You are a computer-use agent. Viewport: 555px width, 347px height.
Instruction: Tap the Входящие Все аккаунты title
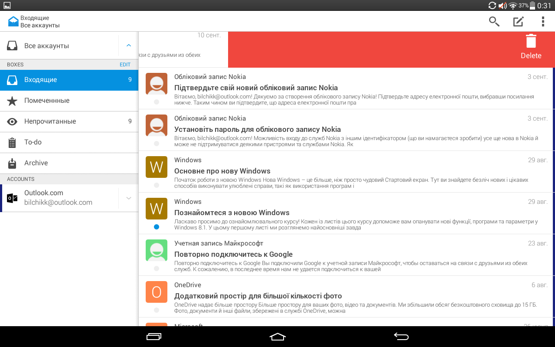(40, 22)
